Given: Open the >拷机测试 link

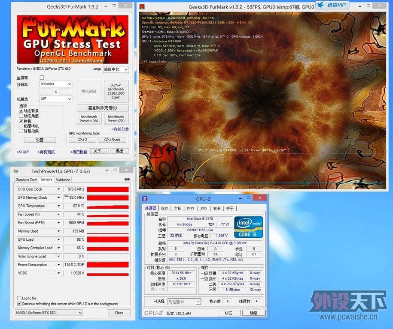Looking at the screenshot, I should 46,152.
